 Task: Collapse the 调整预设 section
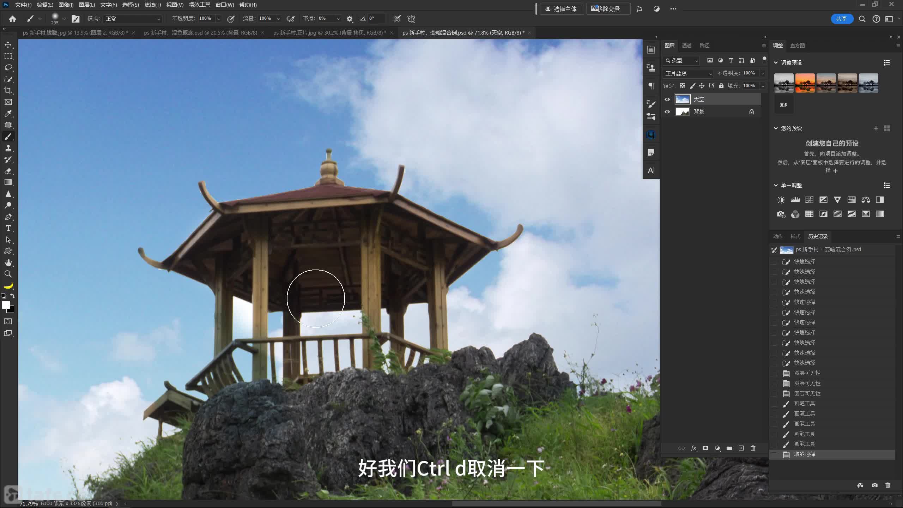coord(776,62)
